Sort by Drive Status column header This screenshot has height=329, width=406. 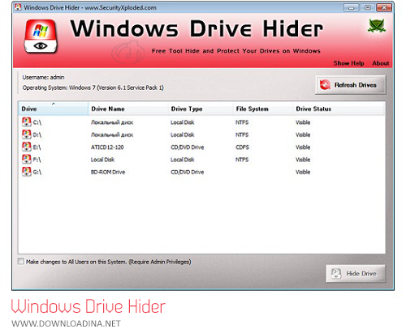339,109
